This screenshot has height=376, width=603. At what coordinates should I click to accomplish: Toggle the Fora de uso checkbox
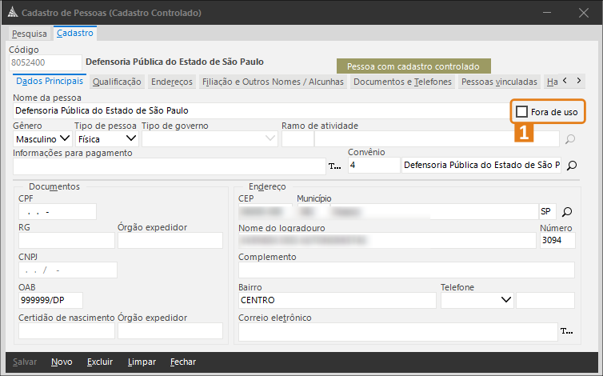pyautogui.click(x=522, y=112)
